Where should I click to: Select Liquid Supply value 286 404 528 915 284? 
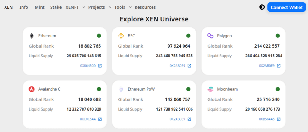coord(264,56)
